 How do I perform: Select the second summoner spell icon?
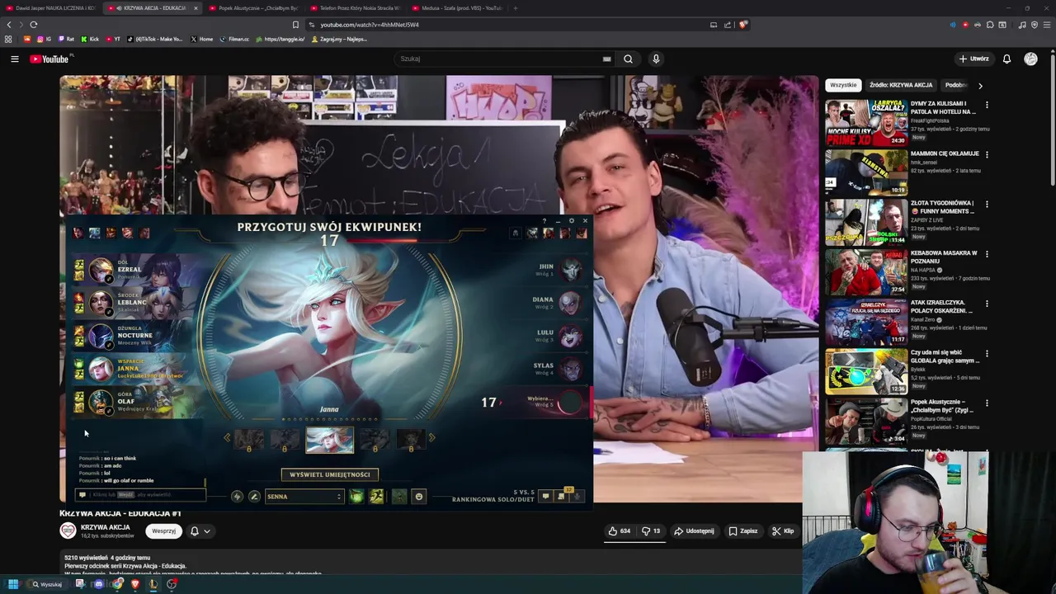point(376,496)
